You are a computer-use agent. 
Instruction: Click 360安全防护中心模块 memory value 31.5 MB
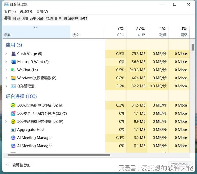pos(138,105)
